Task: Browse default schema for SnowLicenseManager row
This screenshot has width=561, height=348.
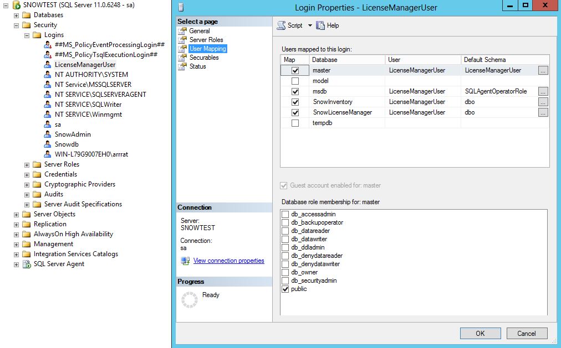Action: (543, 112)
